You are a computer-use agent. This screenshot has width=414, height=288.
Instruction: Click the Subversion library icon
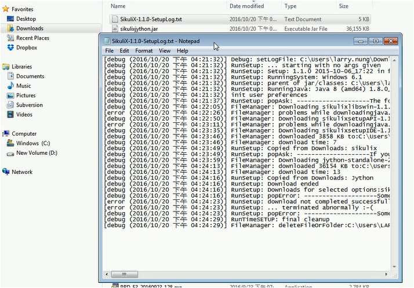point(10,105)
